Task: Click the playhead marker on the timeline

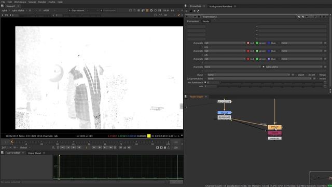Action: coord(12,141)
